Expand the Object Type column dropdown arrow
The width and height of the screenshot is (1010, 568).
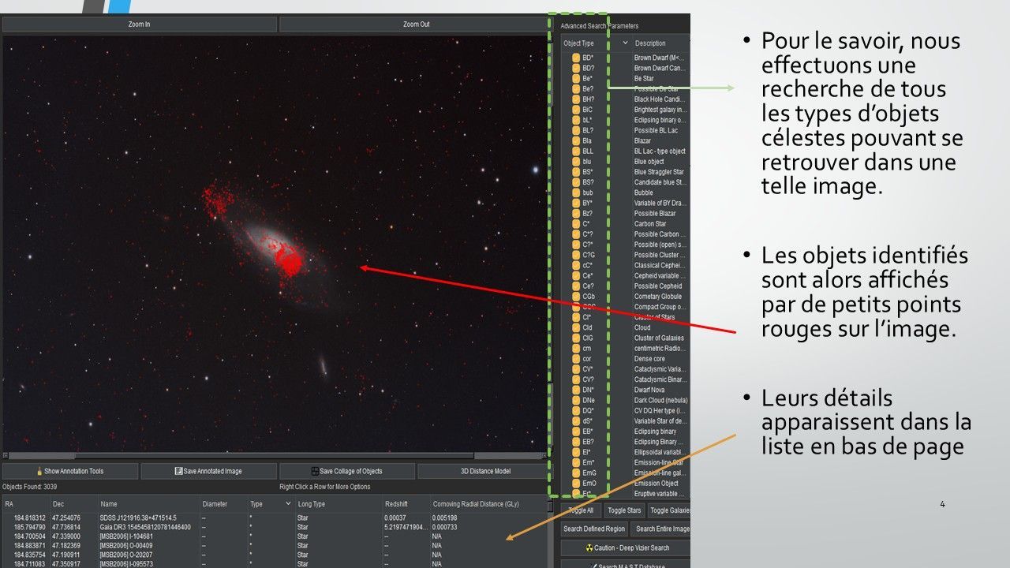(x=626, y=43)
